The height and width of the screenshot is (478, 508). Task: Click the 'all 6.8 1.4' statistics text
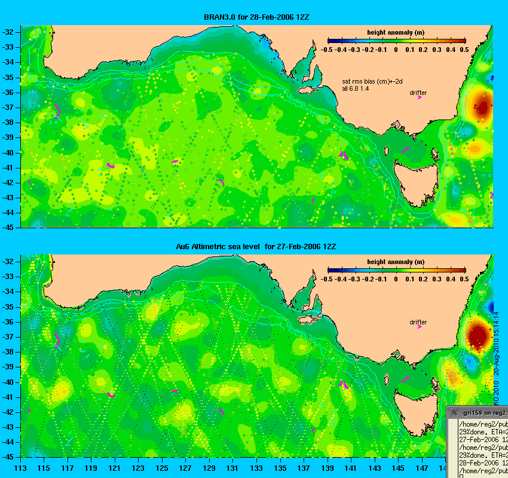pos(356,89)
